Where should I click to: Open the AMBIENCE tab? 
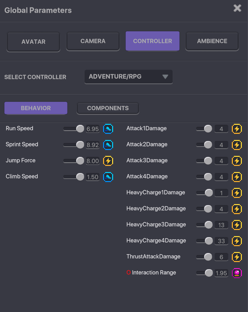click(x=212, y=41)
